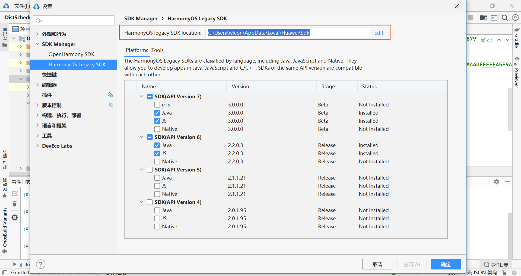Click the previous highlight up arrow in editor
This screenshot has width=521, height=276.
pos(499,40)
